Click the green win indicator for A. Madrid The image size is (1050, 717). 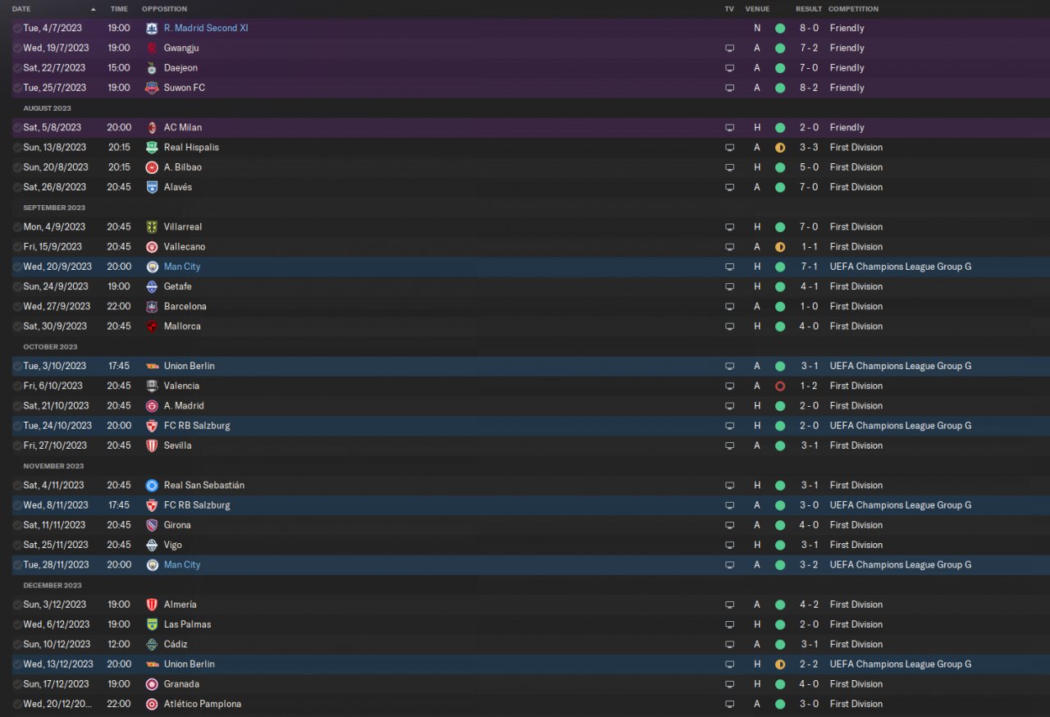pos(779,406)
